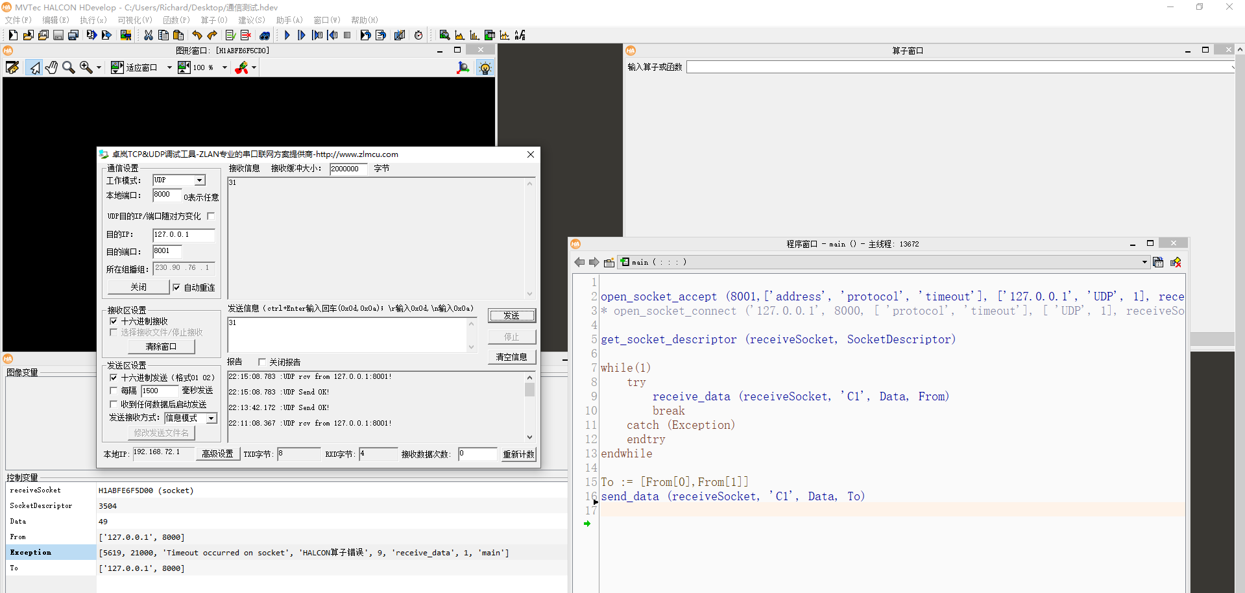Select the hand pan tool in graphics window
The image size is (1245, 593).
51,67
